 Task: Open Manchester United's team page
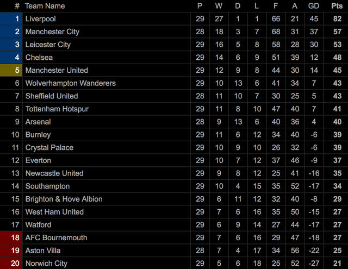coord(57,70)
